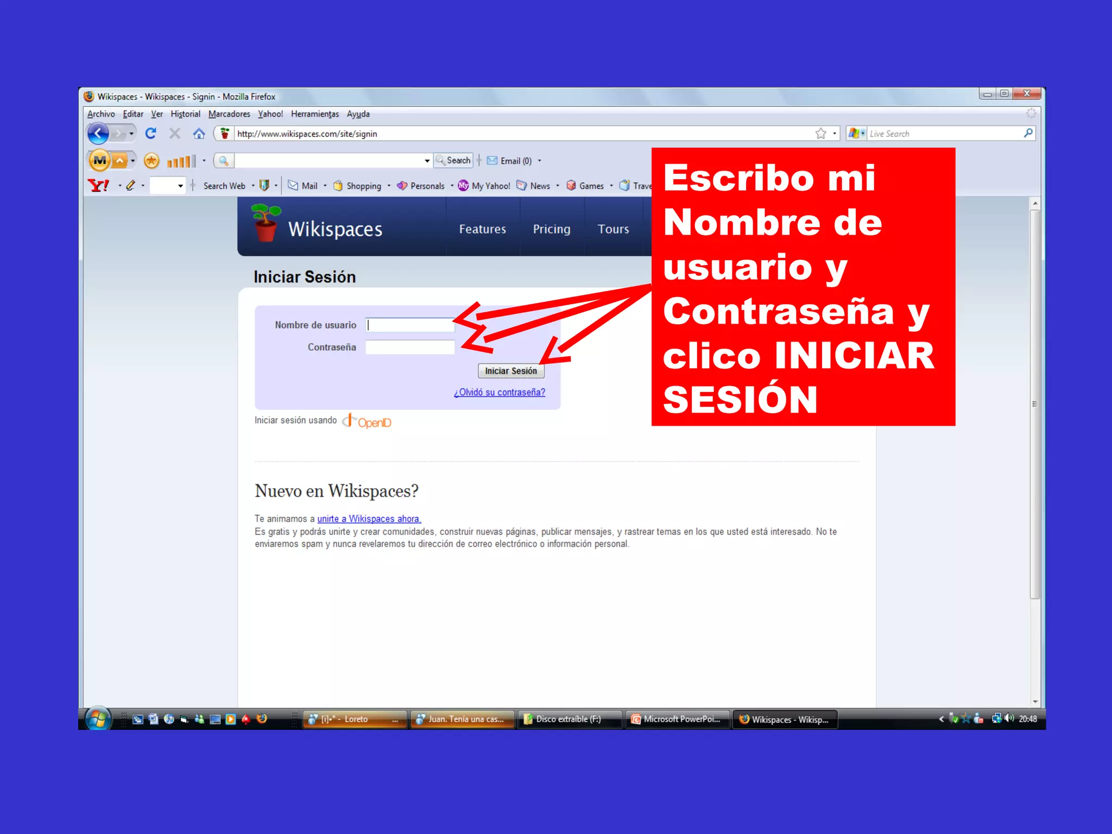Click the Windows Start orb

click(98, 719)
